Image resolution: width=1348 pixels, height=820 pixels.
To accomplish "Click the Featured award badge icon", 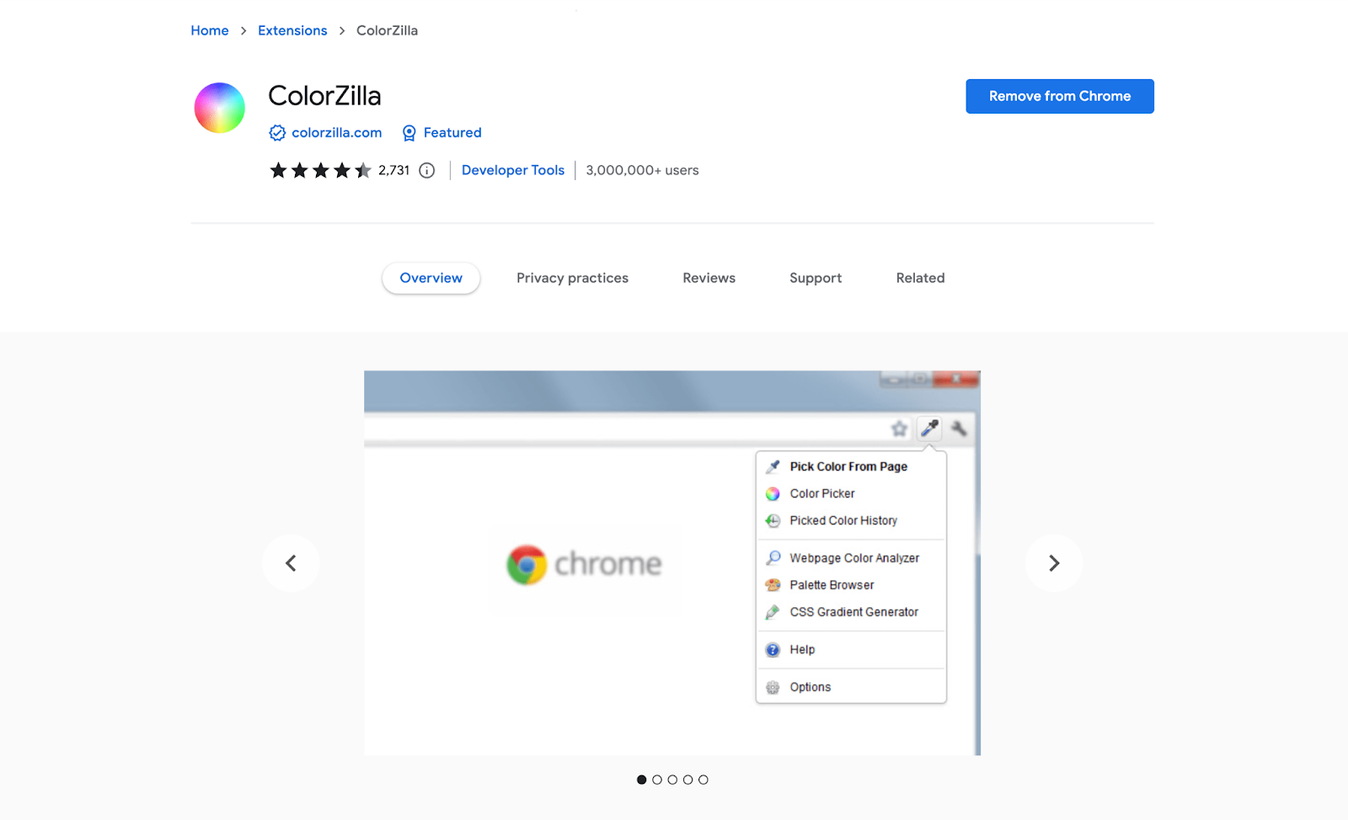I will coord(409,133).
